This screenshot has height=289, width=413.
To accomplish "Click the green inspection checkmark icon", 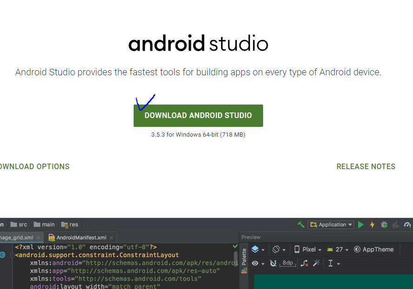I will point(235,246).
